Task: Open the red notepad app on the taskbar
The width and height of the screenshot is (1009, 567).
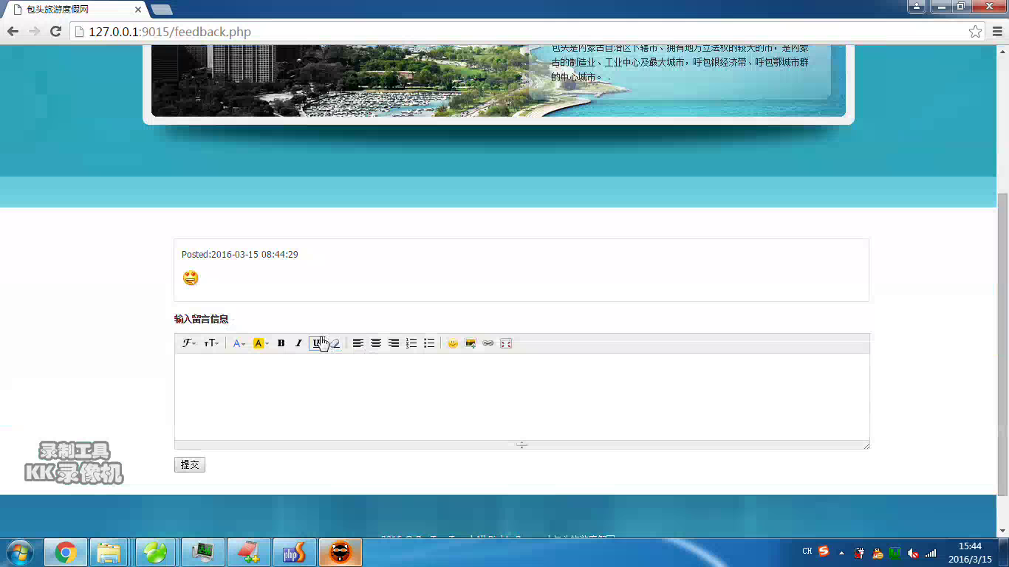Action: 248,552
